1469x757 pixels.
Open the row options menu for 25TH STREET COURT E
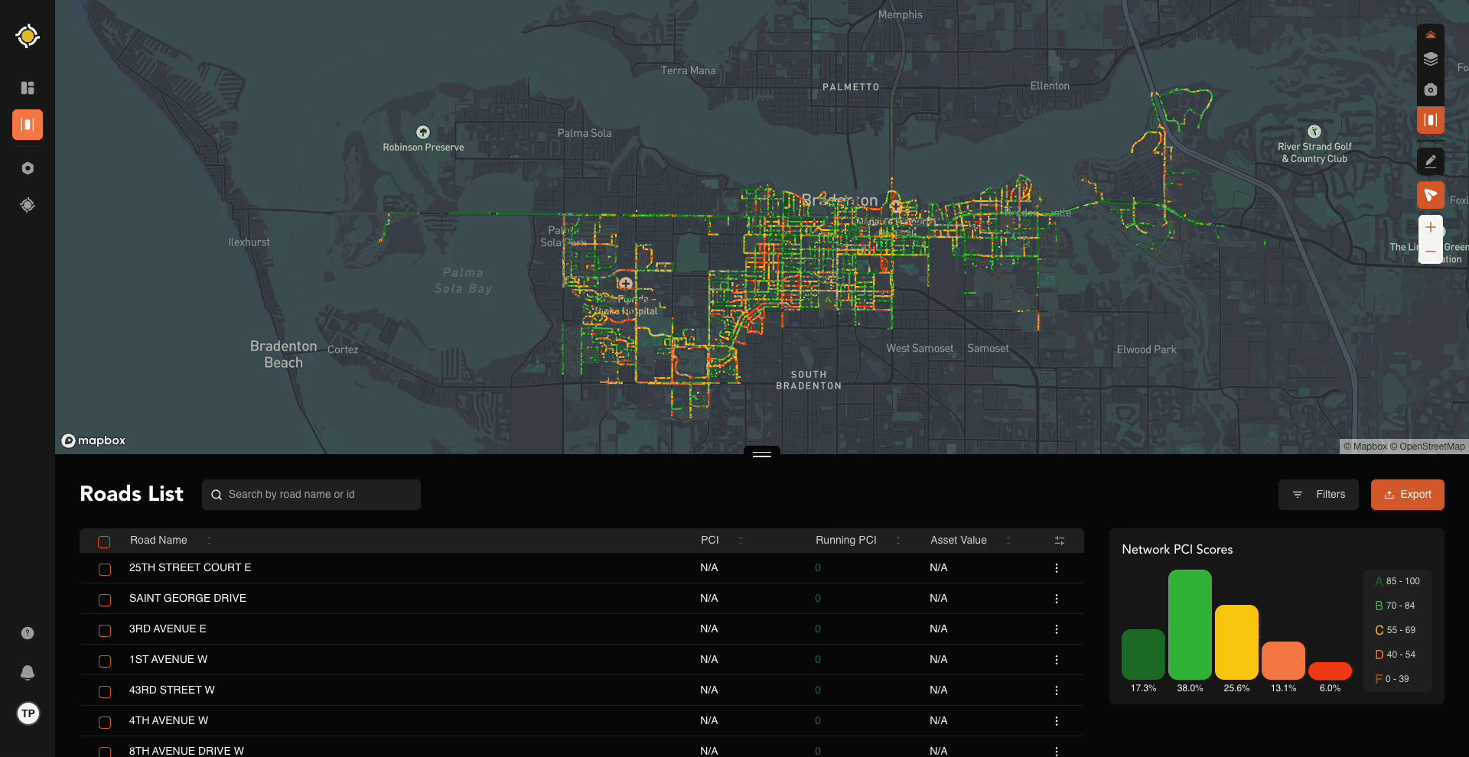pyautogui.click(x=1056, y=567)
